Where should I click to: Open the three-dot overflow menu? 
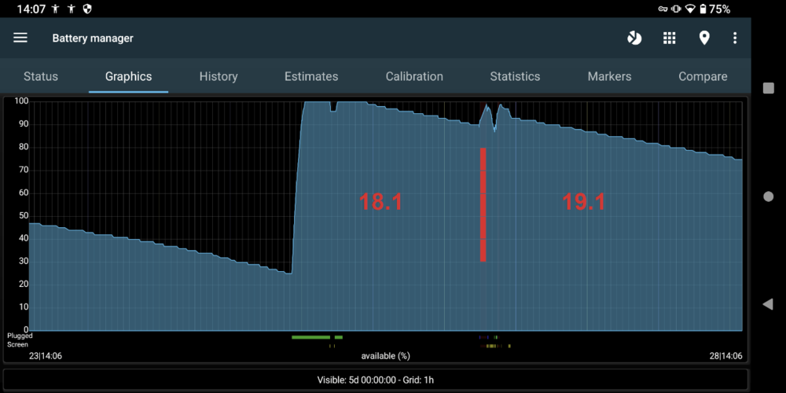point(735,38)
